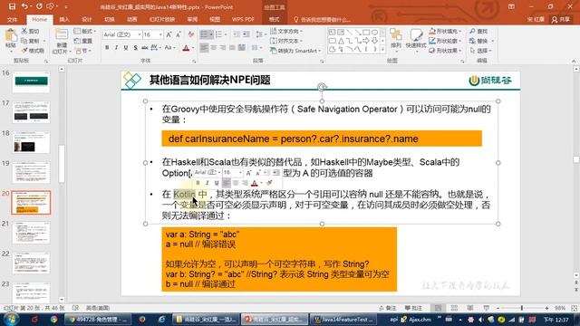Viewport: 580px width, 326px height.
Task: Toggle Strikethrough in font group
Action: tap(145, 48)
